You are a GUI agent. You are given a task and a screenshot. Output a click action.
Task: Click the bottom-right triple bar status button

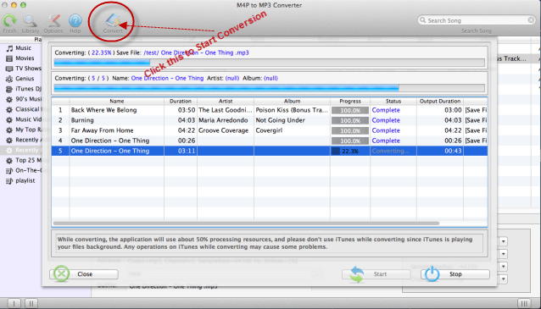(x=524, y=303)
